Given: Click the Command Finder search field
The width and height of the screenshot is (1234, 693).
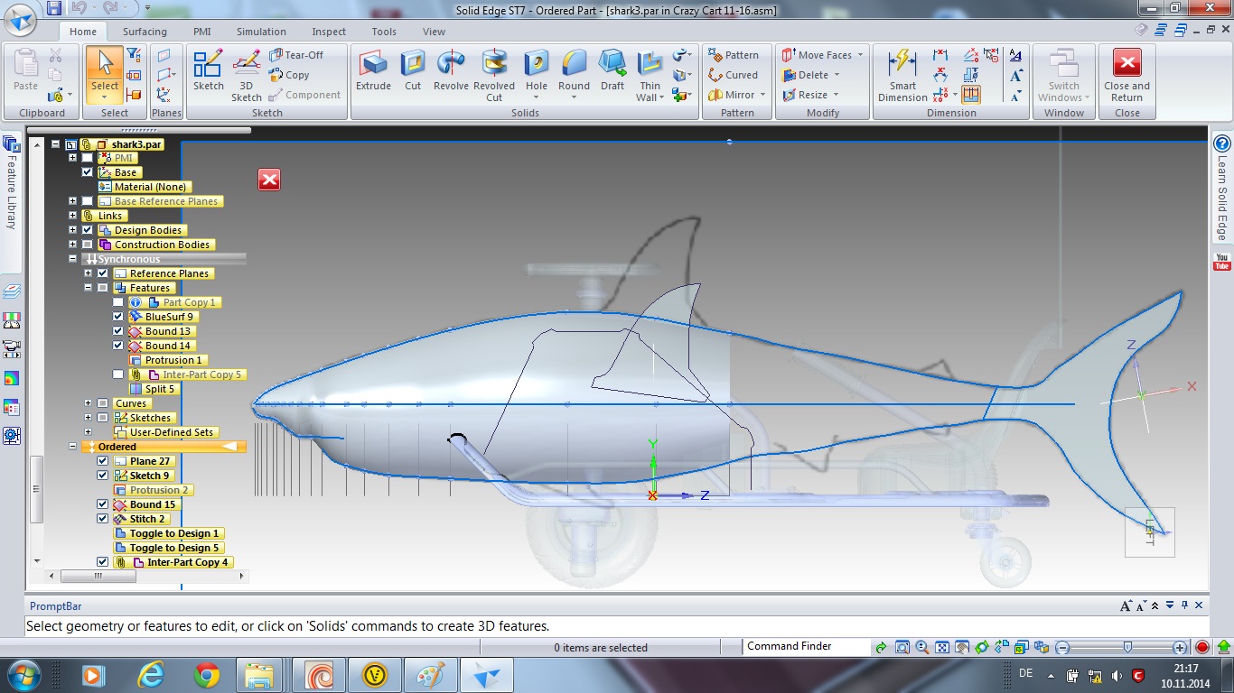Looking at the screenshot, I should [x=805, y=646].
